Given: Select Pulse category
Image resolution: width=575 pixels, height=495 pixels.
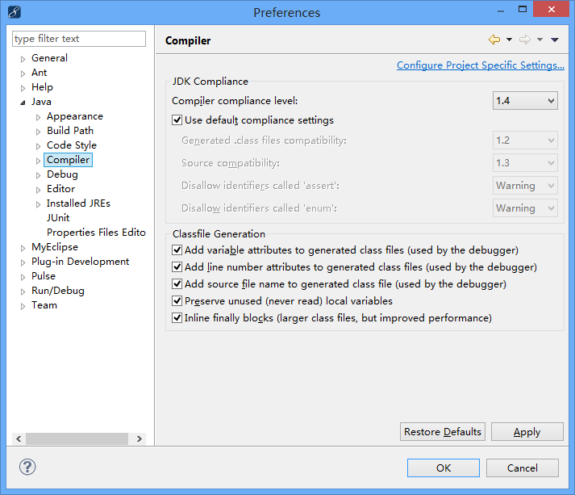Looking at the screenshot, I should click(44, 276).
